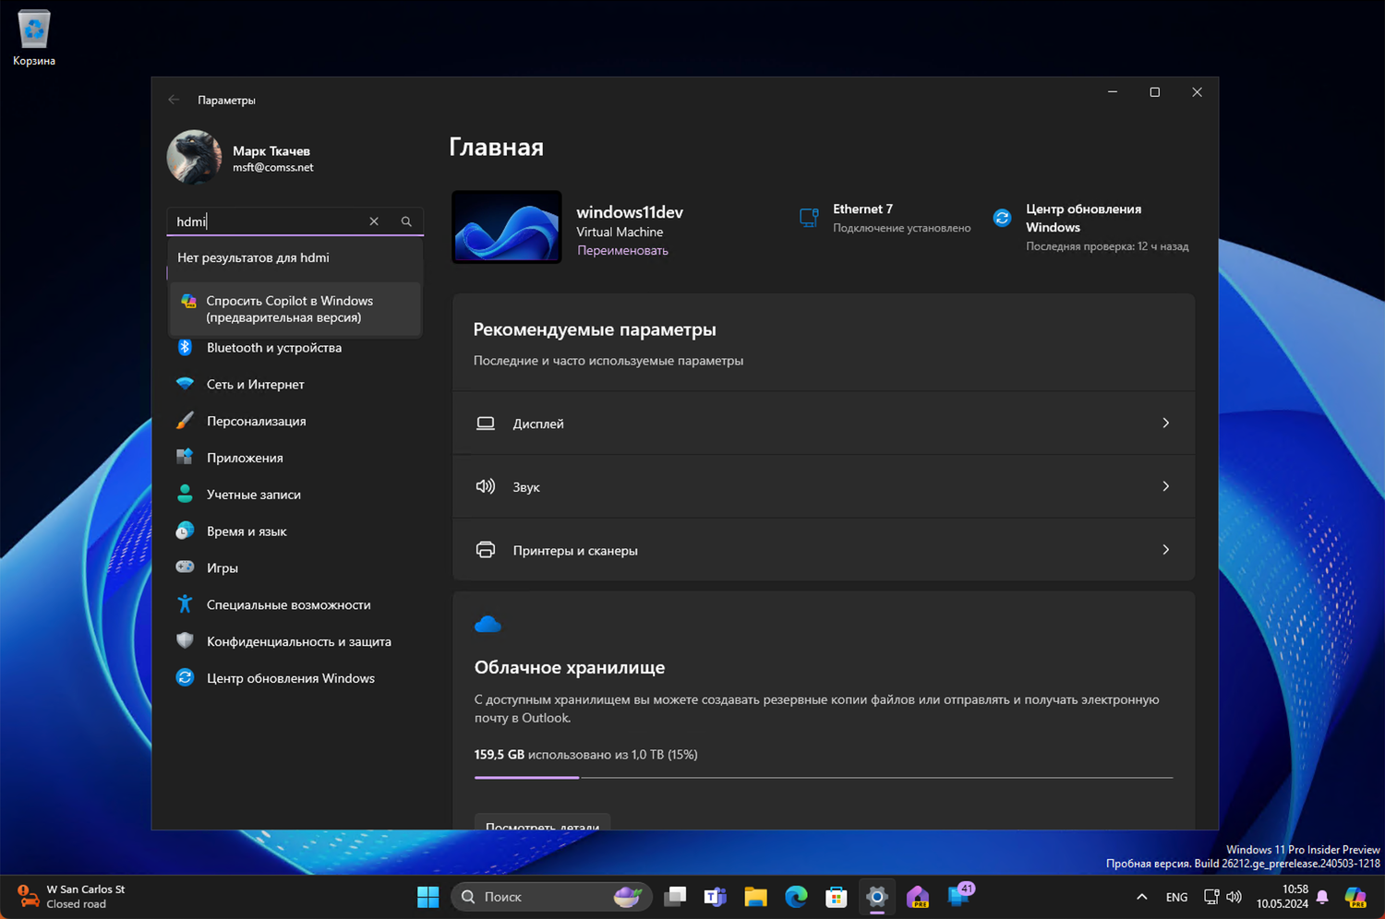The image size is (1385, 919).
Task: Open the Accessibility settings section
Action: click(288, 605)
